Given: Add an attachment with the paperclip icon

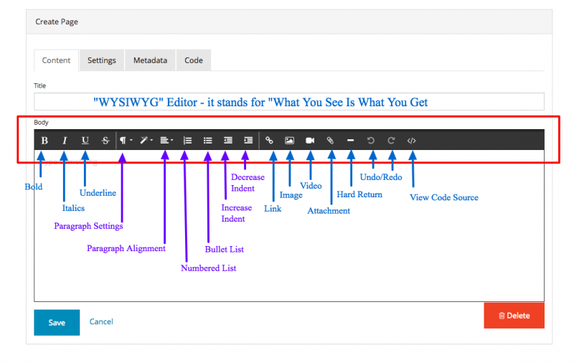Looking at the screenshot, I should [x=330, y=141].
